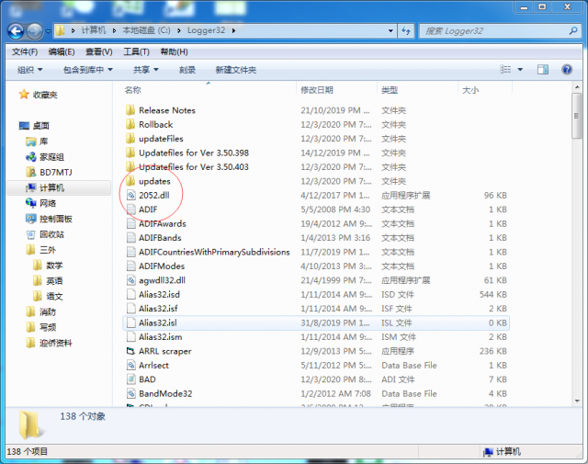This screenshot has width=588, height=464.
Task: Click the 2052.dll file icon
Action: [130, 195]
